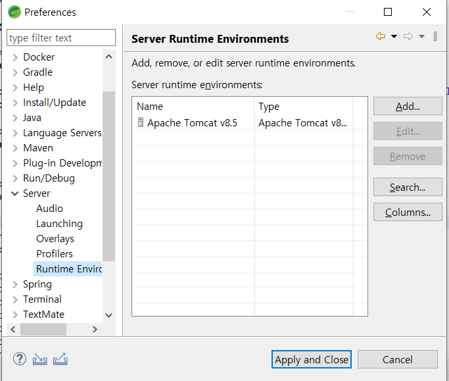Viewport: 449px width, 381px height.
Task: Click Apply and Close button
Action: [312, 359]
